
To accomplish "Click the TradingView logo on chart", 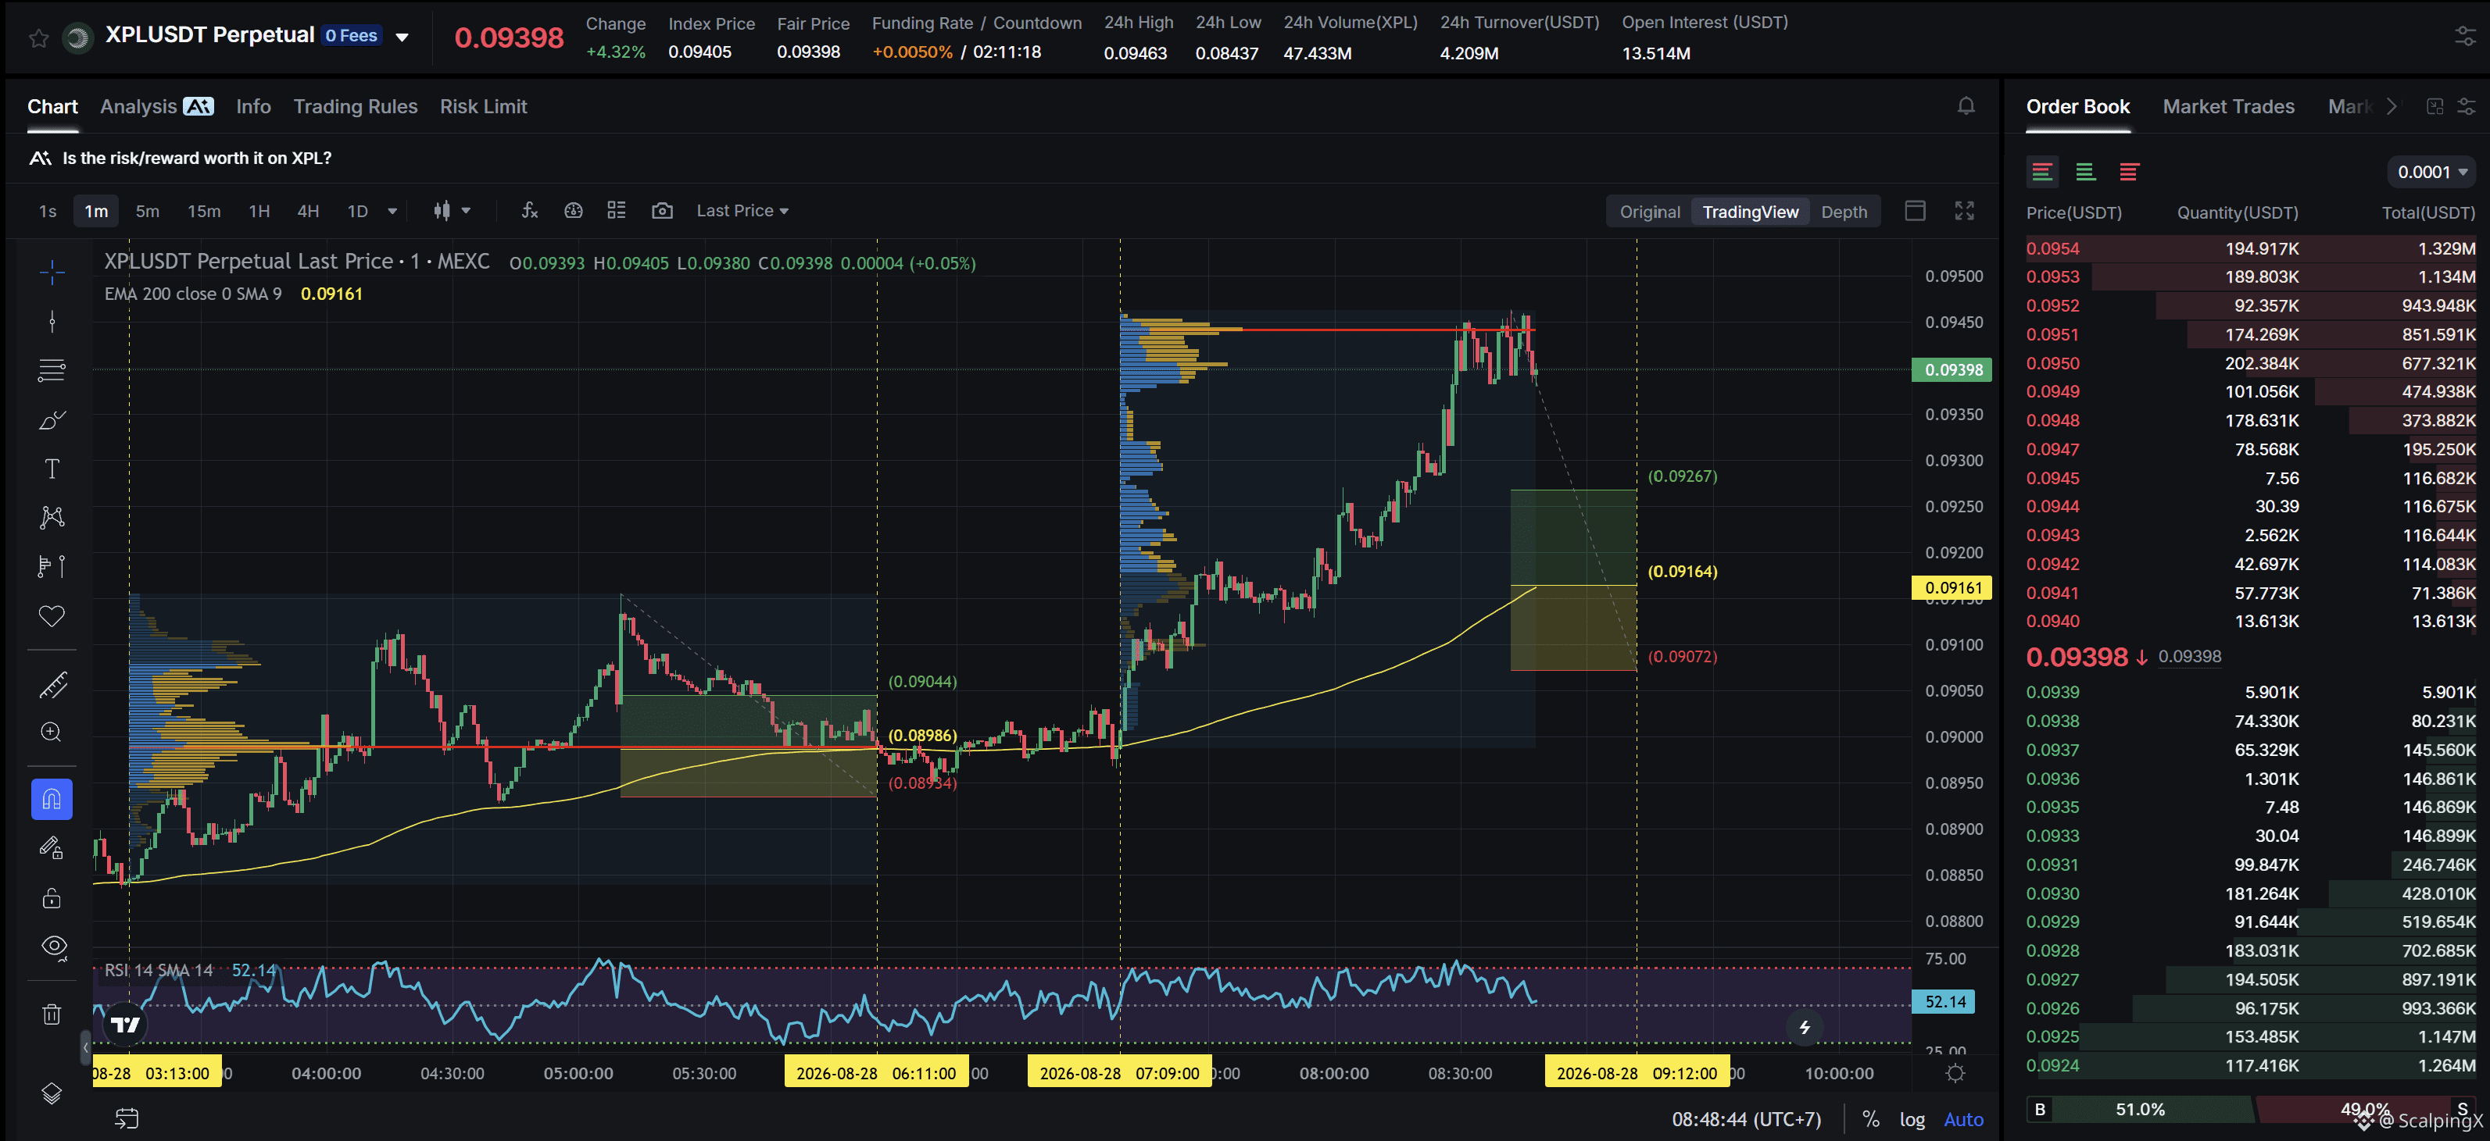I will (125, 1024).
